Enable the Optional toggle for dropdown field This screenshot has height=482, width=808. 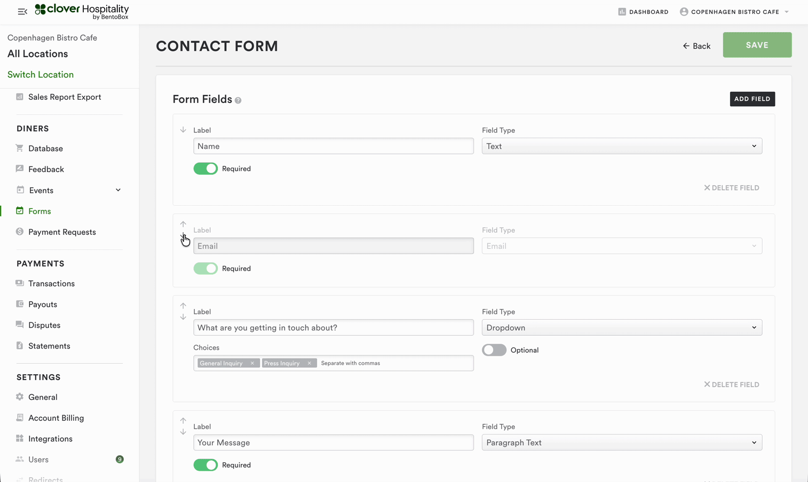[494, 350]
